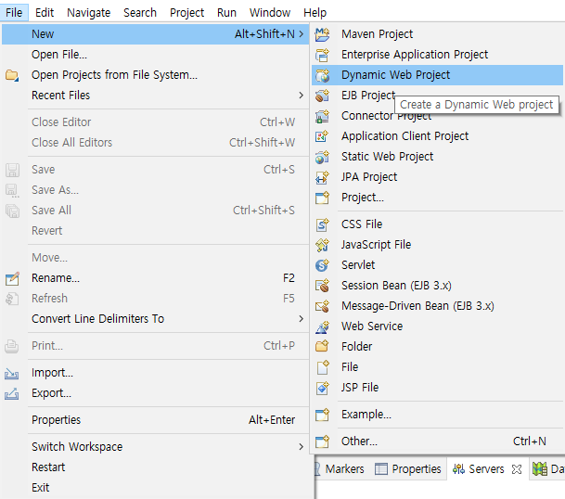Click the new Folder icon
Image resolution: width=565 pixels, height=499 pixels.
point(322,347)
